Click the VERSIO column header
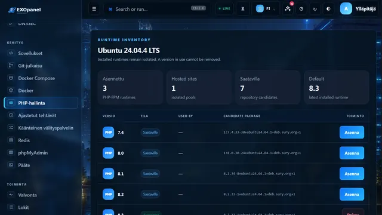This screenshot has height=215, width=382. pyautogui.click(x=109, y=116)
